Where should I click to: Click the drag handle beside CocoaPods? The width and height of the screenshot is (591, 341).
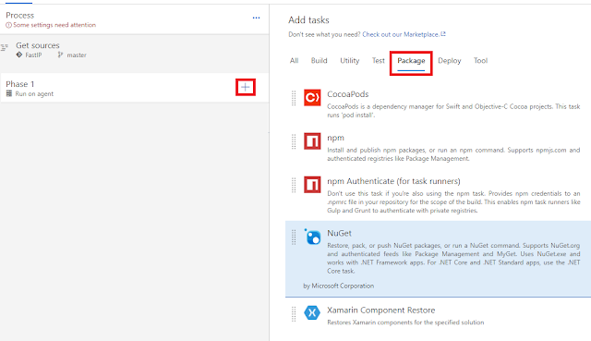click(294, 98)
